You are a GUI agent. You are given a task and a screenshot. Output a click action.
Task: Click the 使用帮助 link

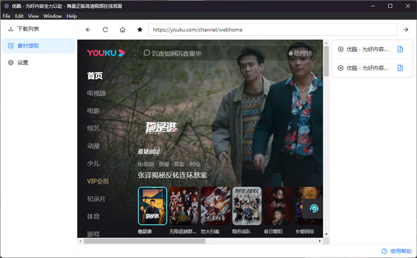[x=396, y=251]
